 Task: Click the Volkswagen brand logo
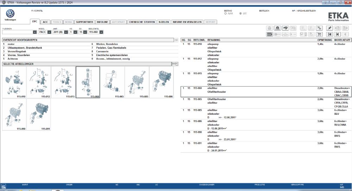[10, 14]
